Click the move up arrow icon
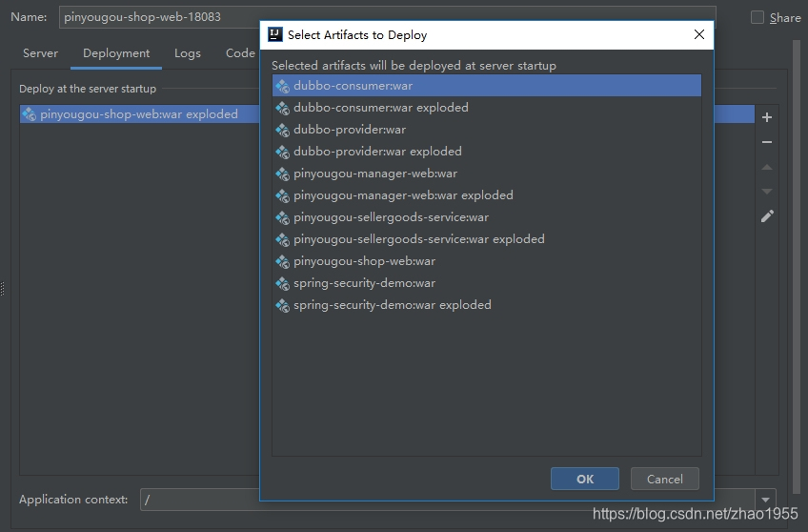Image resolution: width=808 pixels, height=532 pixels. (767, 167)
